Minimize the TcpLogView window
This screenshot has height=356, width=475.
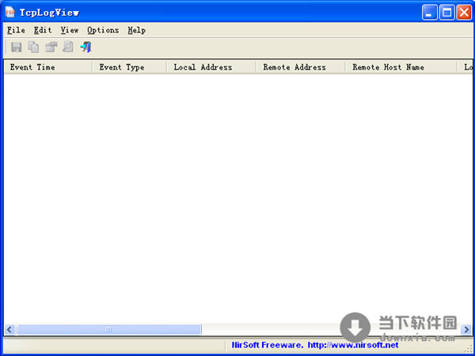(430, 13)
